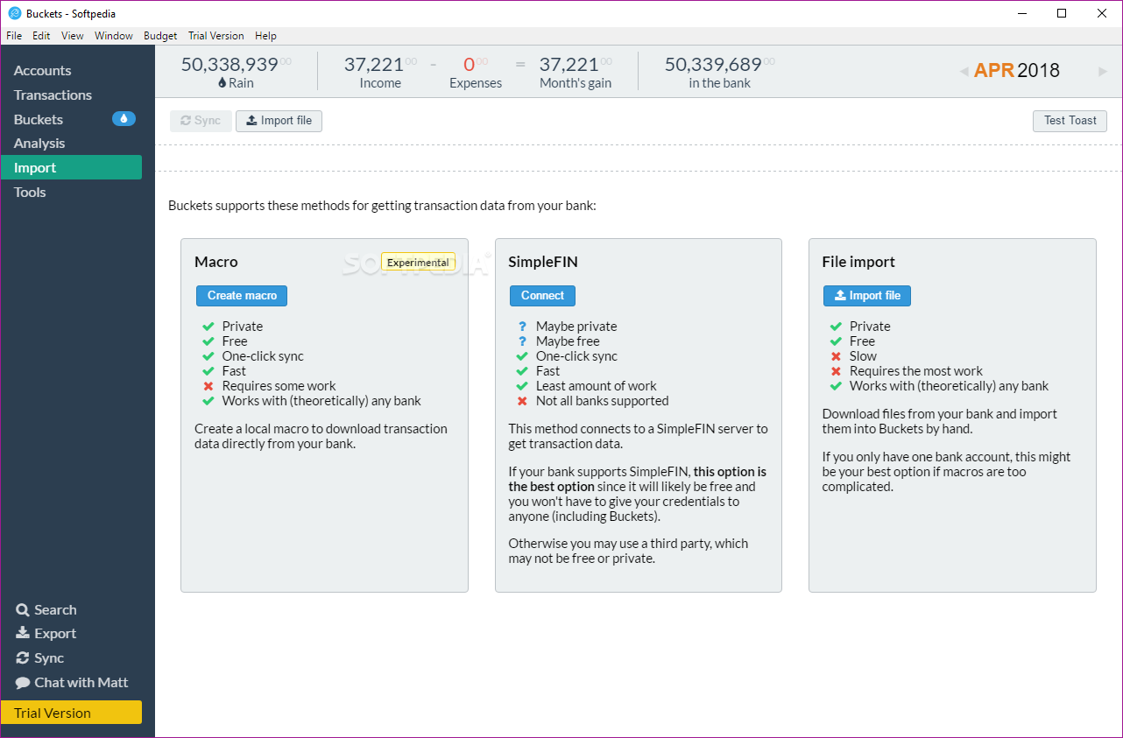Click the Experimental tag on Macro card

pos(418,262)
